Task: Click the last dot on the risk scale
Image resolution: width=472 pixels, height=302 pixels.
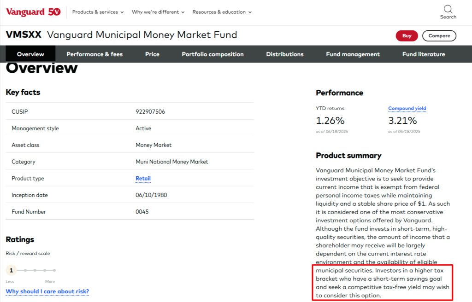Action: [x=54, y=270]
